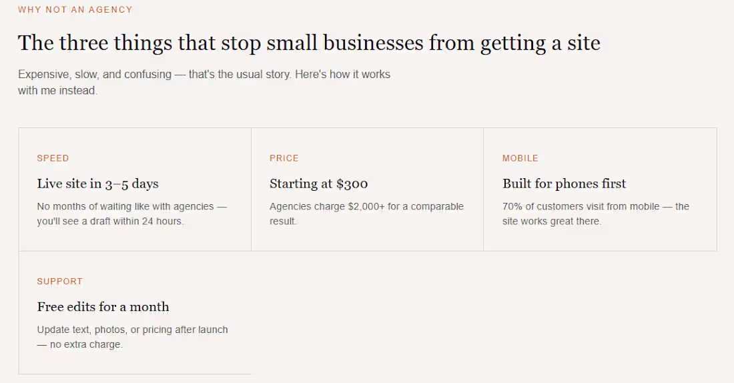This screenshot has width=734, height=383.
Task: Click 'Agencies charge $2,000+' description text
Action: click(366, 214)
